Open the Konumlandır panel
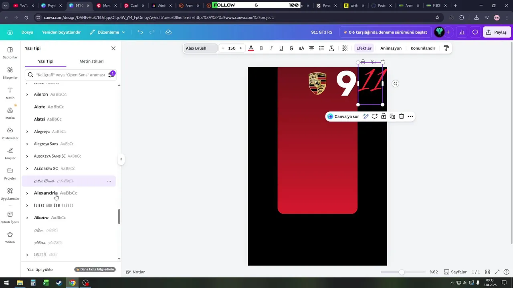Image resolution: width=513 pixels, height=288 pixels. click(423, 48)
